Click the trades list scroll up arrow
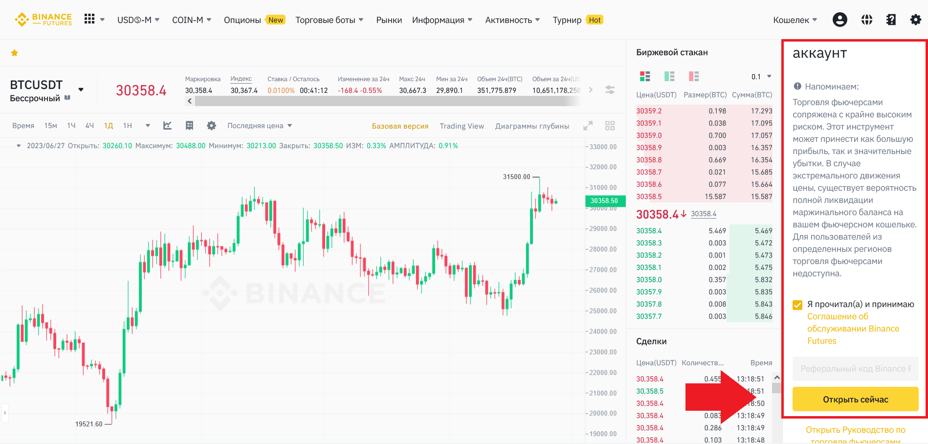Viewport: 928px width, 444px height. [776, 377]
